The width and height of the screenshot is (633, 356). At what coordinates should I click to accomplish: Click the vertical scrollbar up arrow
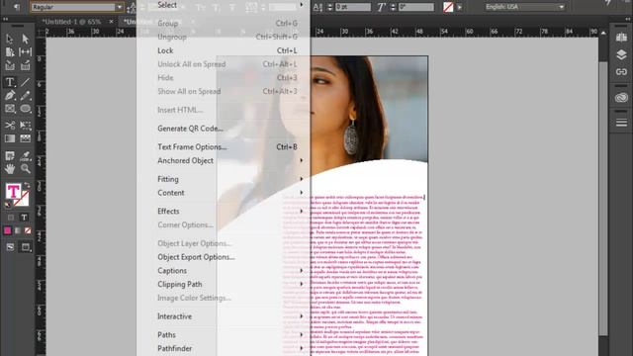pos(603,33)
